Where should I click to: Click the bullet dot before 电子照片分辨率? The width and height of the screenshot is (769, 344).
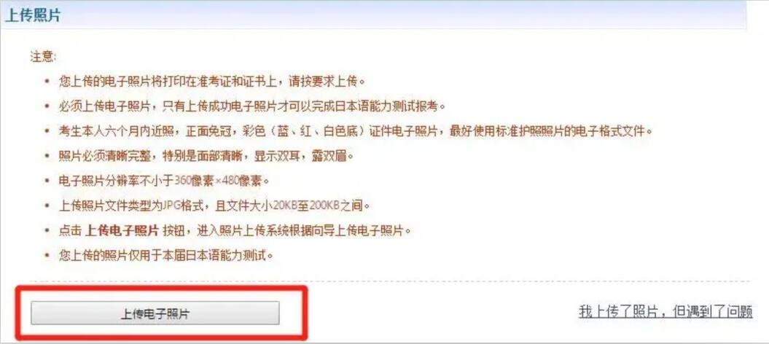(x=47, y=181)
